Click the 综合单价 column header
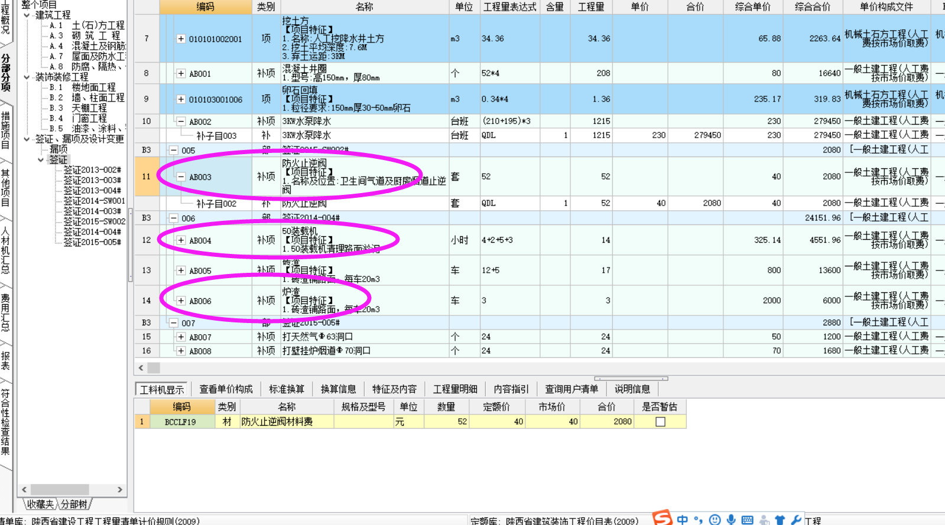Image resolution: width=945 pixels, height=525 pixels. pos(753,7)
